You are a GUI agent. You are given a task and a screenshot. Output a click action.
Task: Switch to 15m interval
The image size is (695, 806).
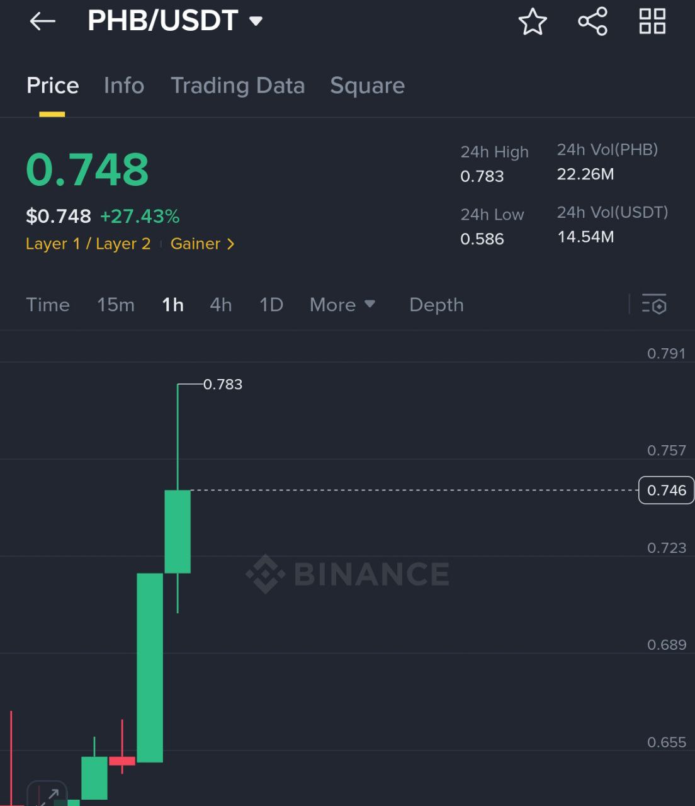(116, 305)
